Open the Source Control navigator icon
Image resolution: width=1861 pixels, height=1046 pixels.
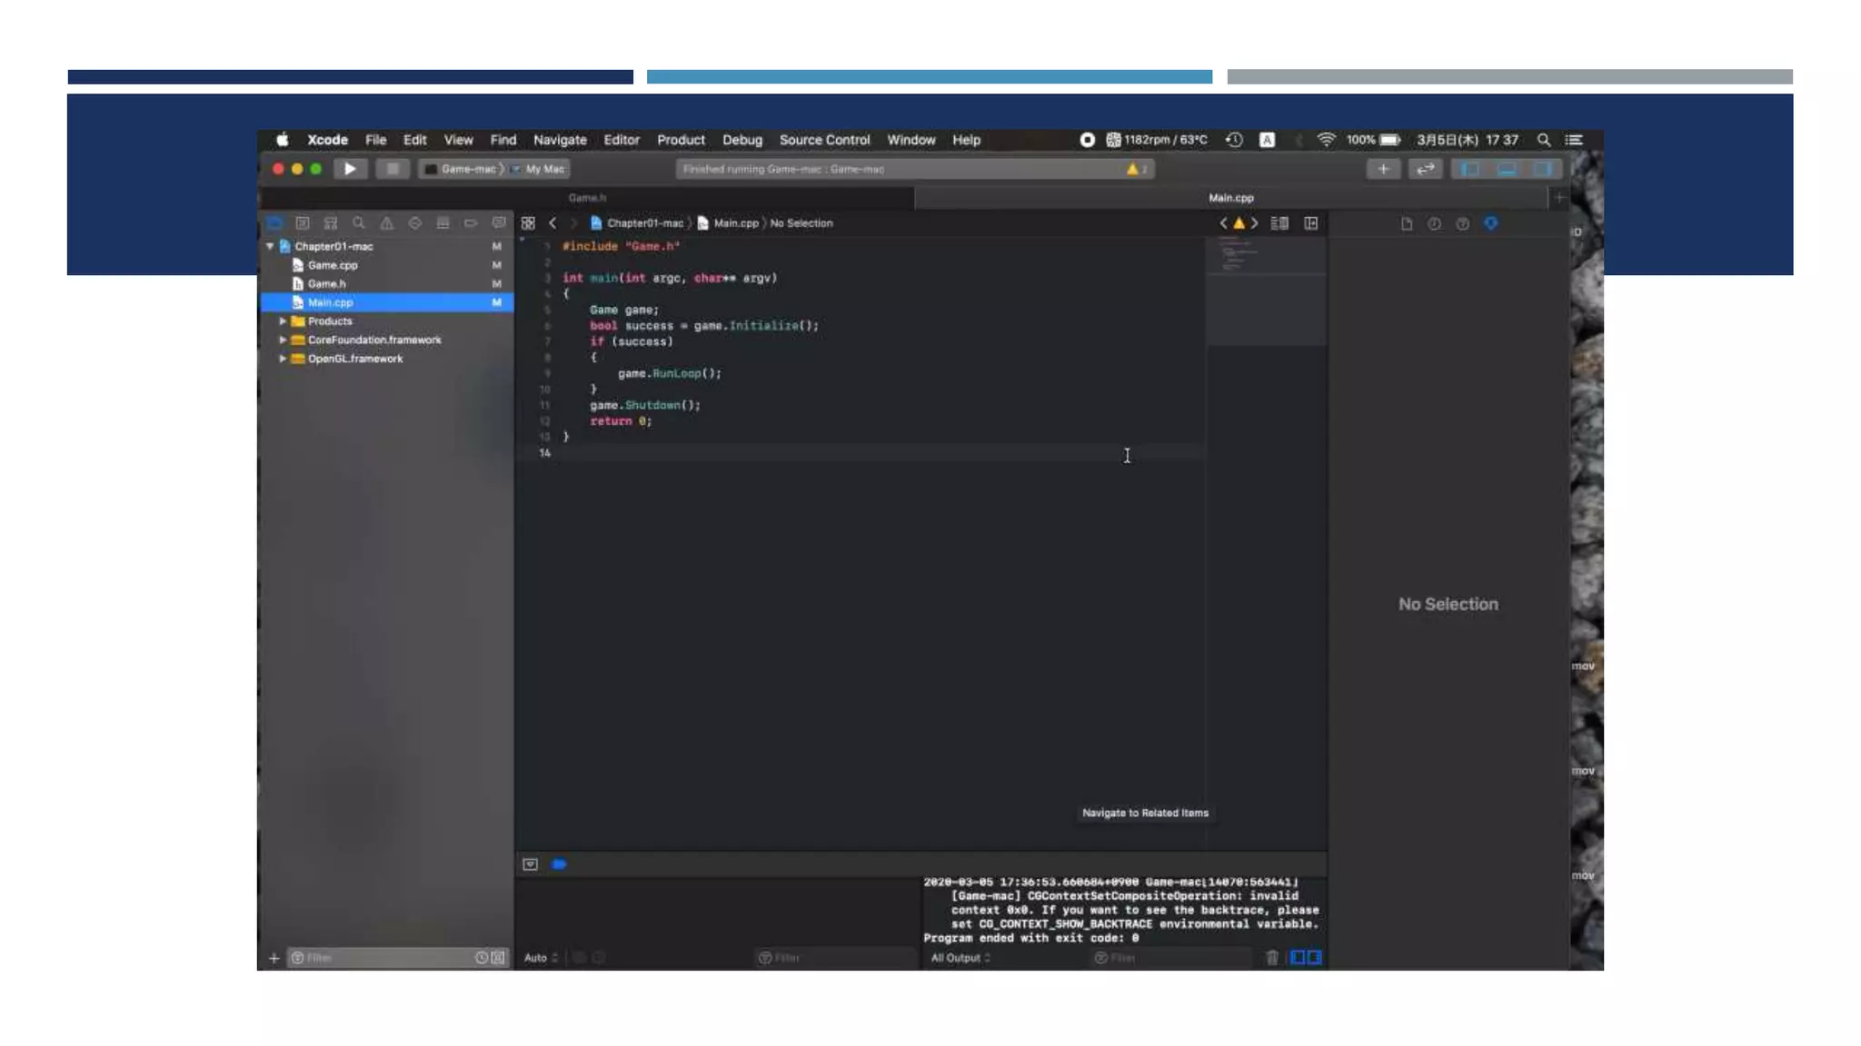[x=303, y=223]
